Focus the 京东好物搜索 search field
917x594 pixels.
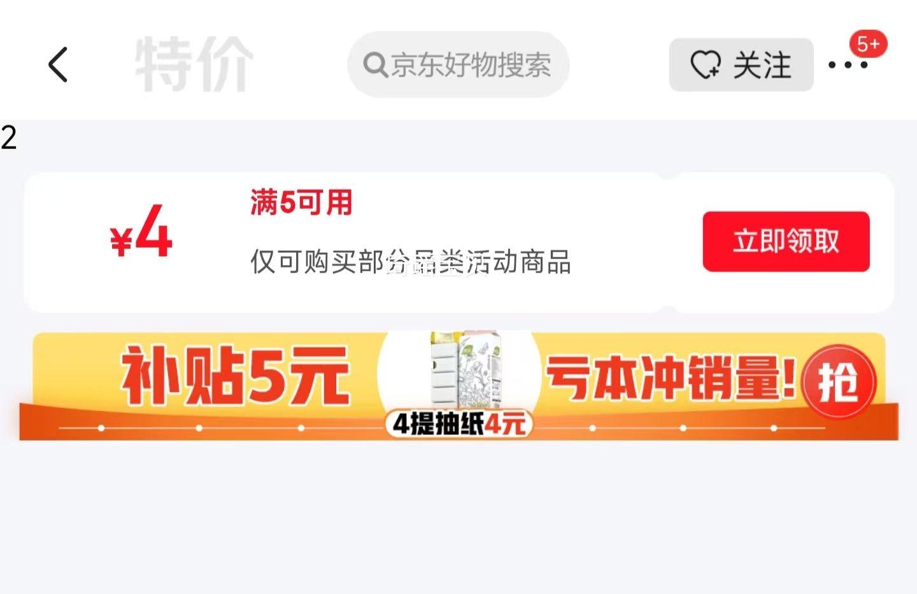coord(458,65)
